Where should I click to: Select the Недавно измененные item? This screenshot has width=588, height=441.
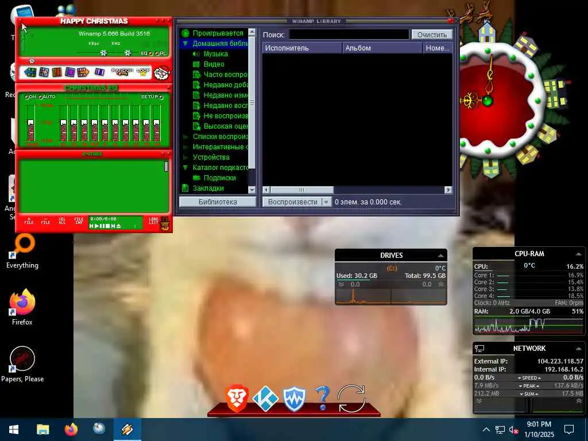pyautogui.click(x=225, y=95)
